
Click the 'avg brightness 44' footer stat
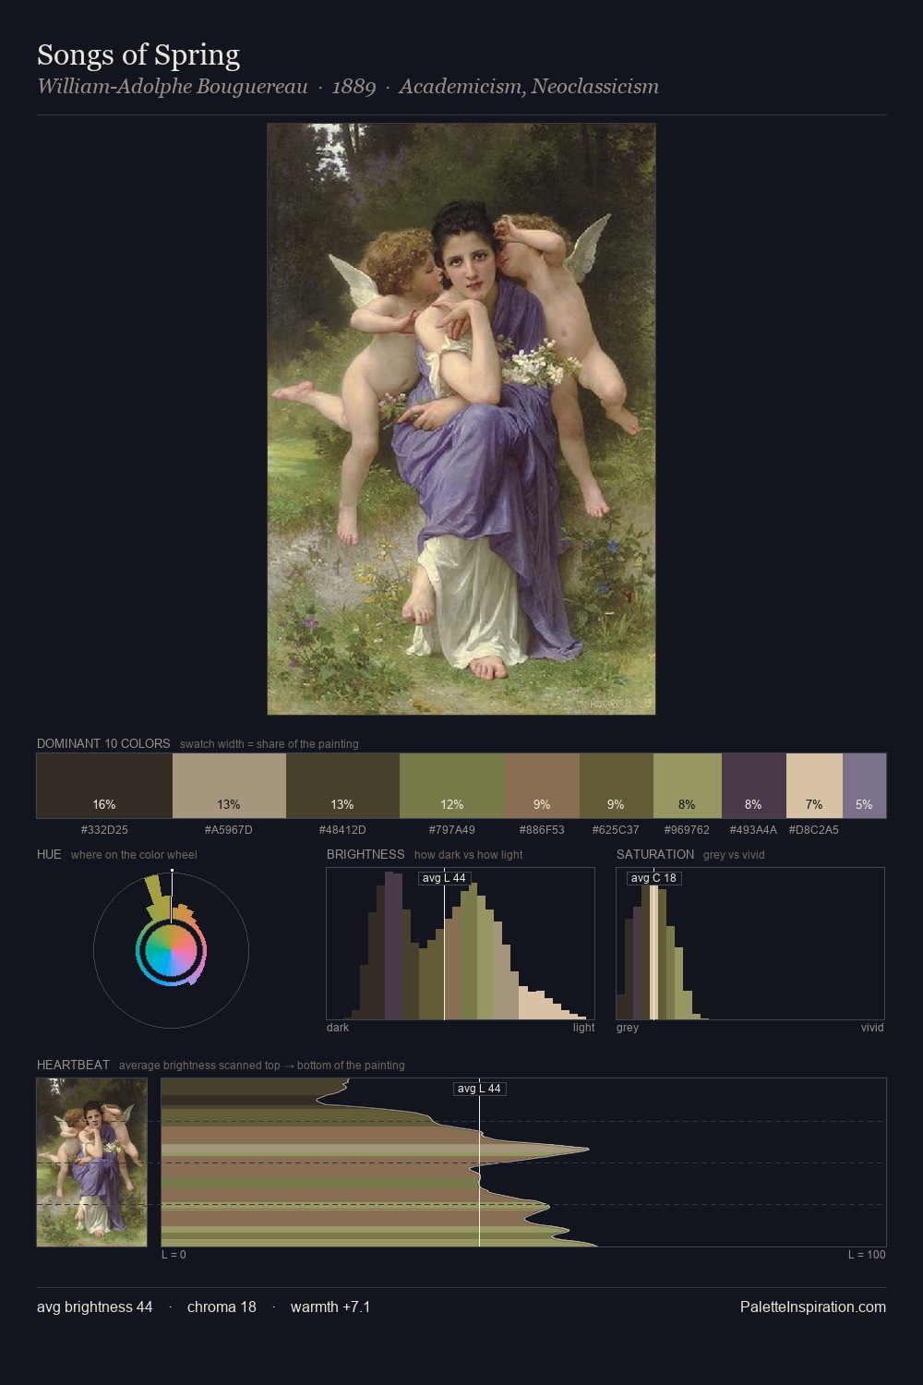(95, 1307)
